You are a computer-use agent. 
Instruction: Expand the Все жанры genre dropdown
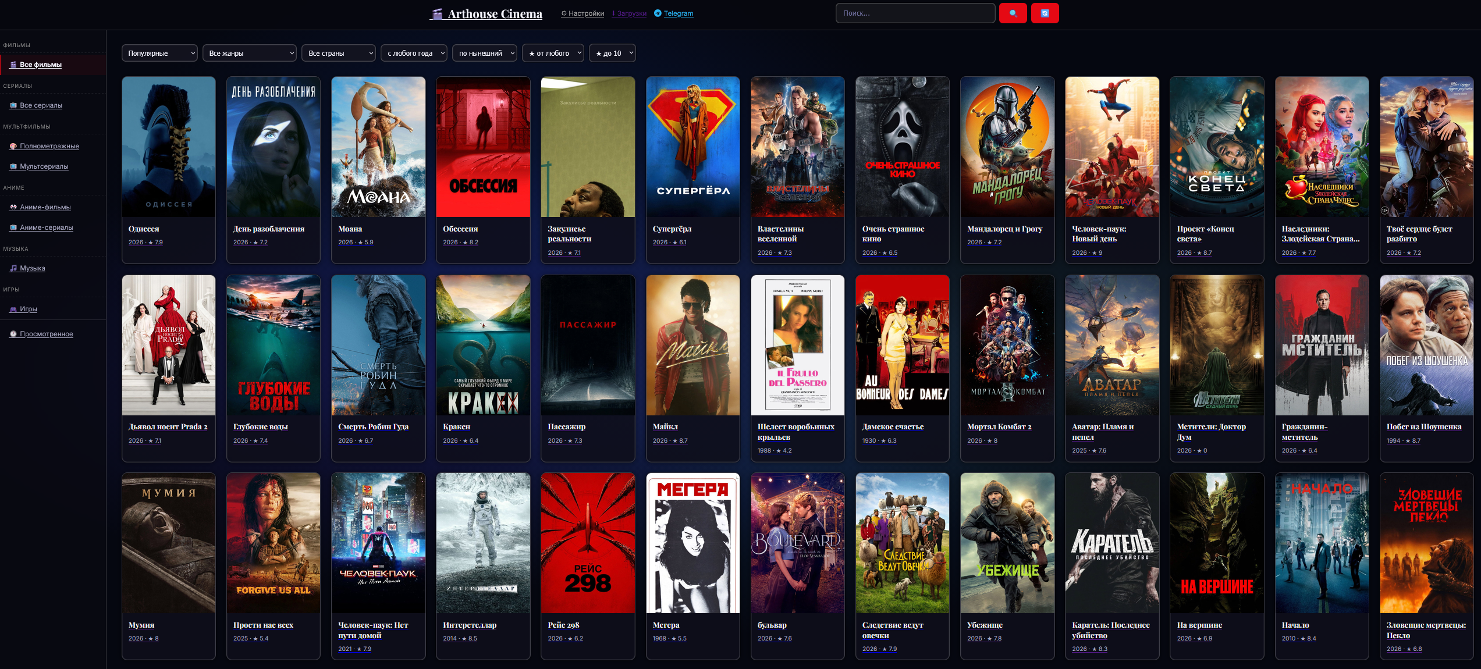(250, 53)
